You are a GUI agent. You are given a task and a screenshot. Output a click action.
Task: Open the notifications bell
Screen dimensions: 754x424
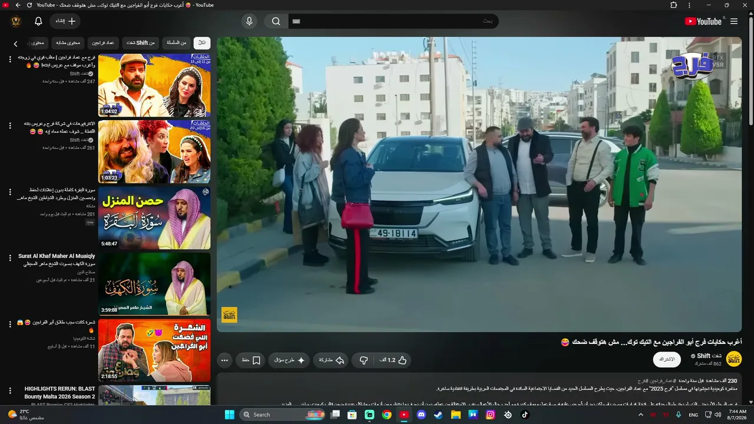pyautogui.click(x=38, y=21)
